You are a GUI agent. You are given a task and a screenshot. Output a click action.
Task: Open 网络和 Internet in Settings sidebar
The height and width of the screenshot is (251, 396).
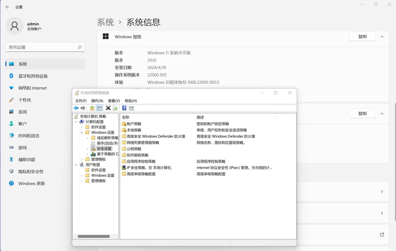click(45, 88)
